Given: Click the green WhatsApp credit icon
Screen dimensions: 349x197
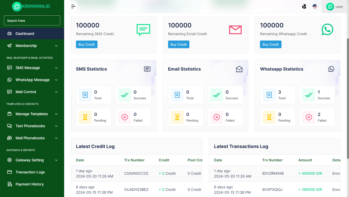Looking at the screenshot, I should tap(327, 29).
